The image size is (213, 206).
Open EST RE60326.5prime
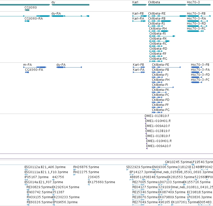coord(39,202)
